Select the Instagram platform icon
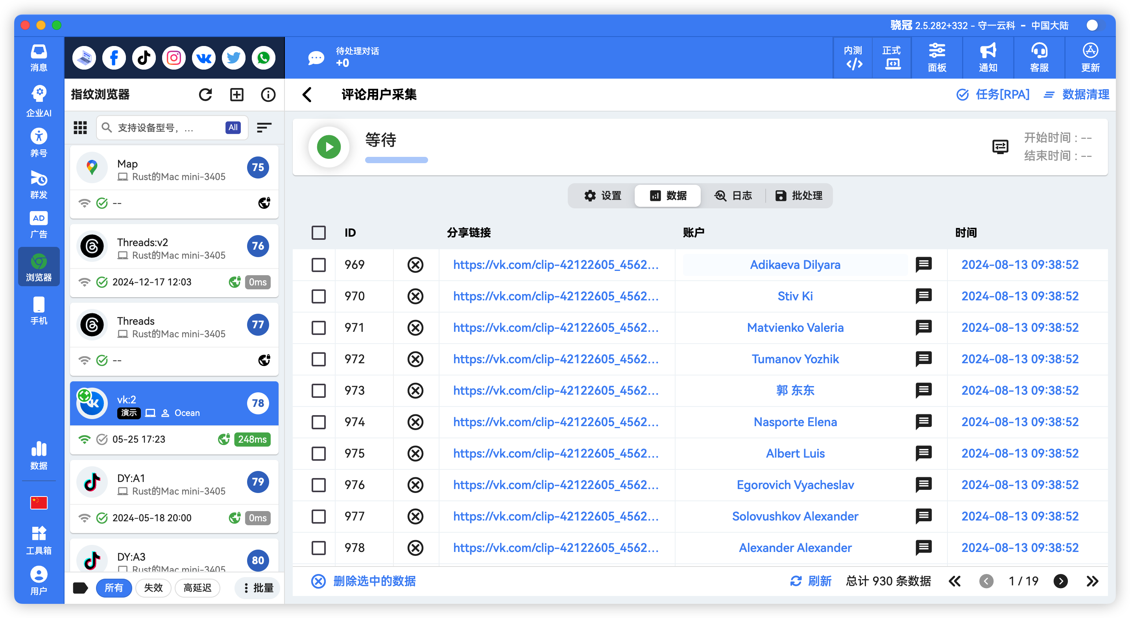 [x=174, y=57]
